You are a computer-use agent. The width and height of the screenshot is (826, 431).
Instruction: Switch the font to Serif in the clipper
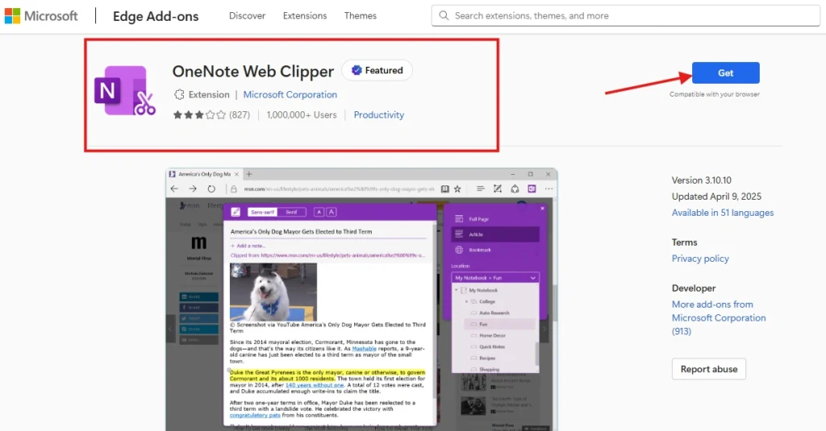[291, 212]
